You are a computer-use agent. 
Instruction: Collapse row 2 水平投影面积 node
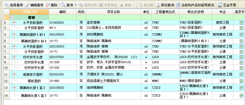pyautogui.click(x=14, y=23)
